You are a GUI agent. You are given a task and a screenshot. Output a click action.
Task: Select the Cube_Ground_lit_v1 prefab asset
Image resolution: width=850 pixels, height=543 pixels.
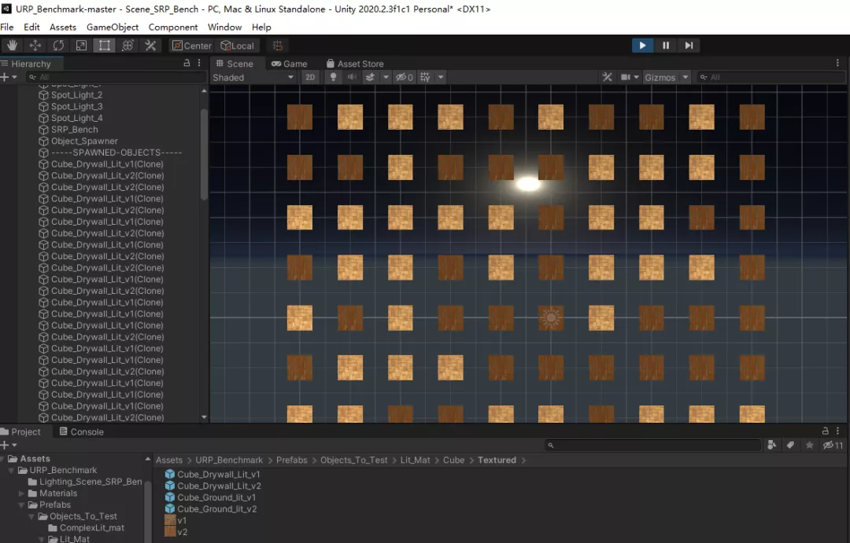(216, 497)
